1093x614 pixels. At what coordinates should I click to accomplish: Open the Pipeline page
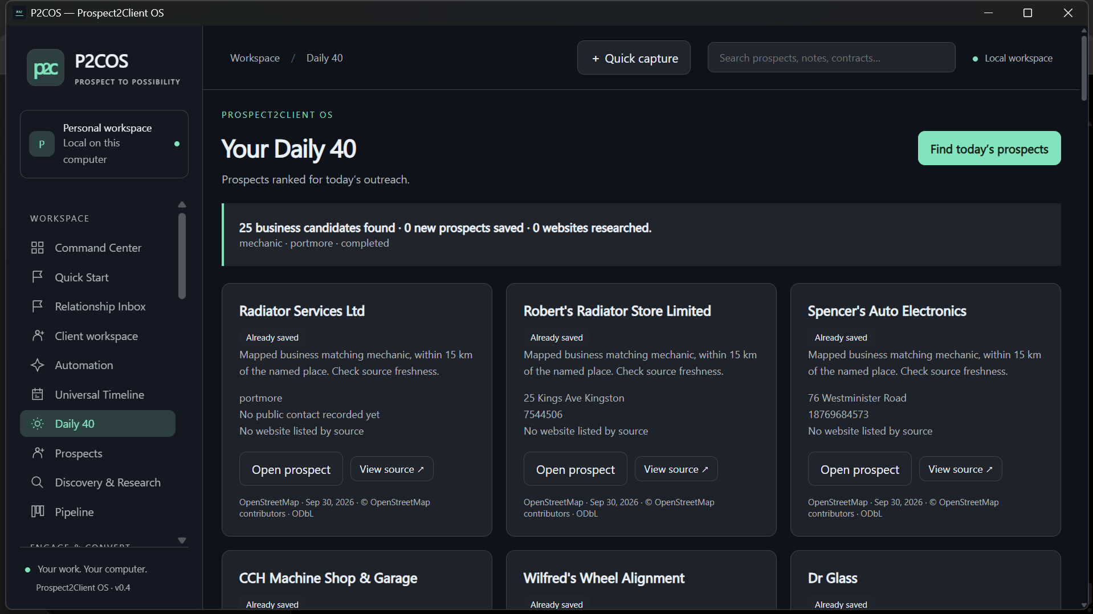tap(97, 512)
